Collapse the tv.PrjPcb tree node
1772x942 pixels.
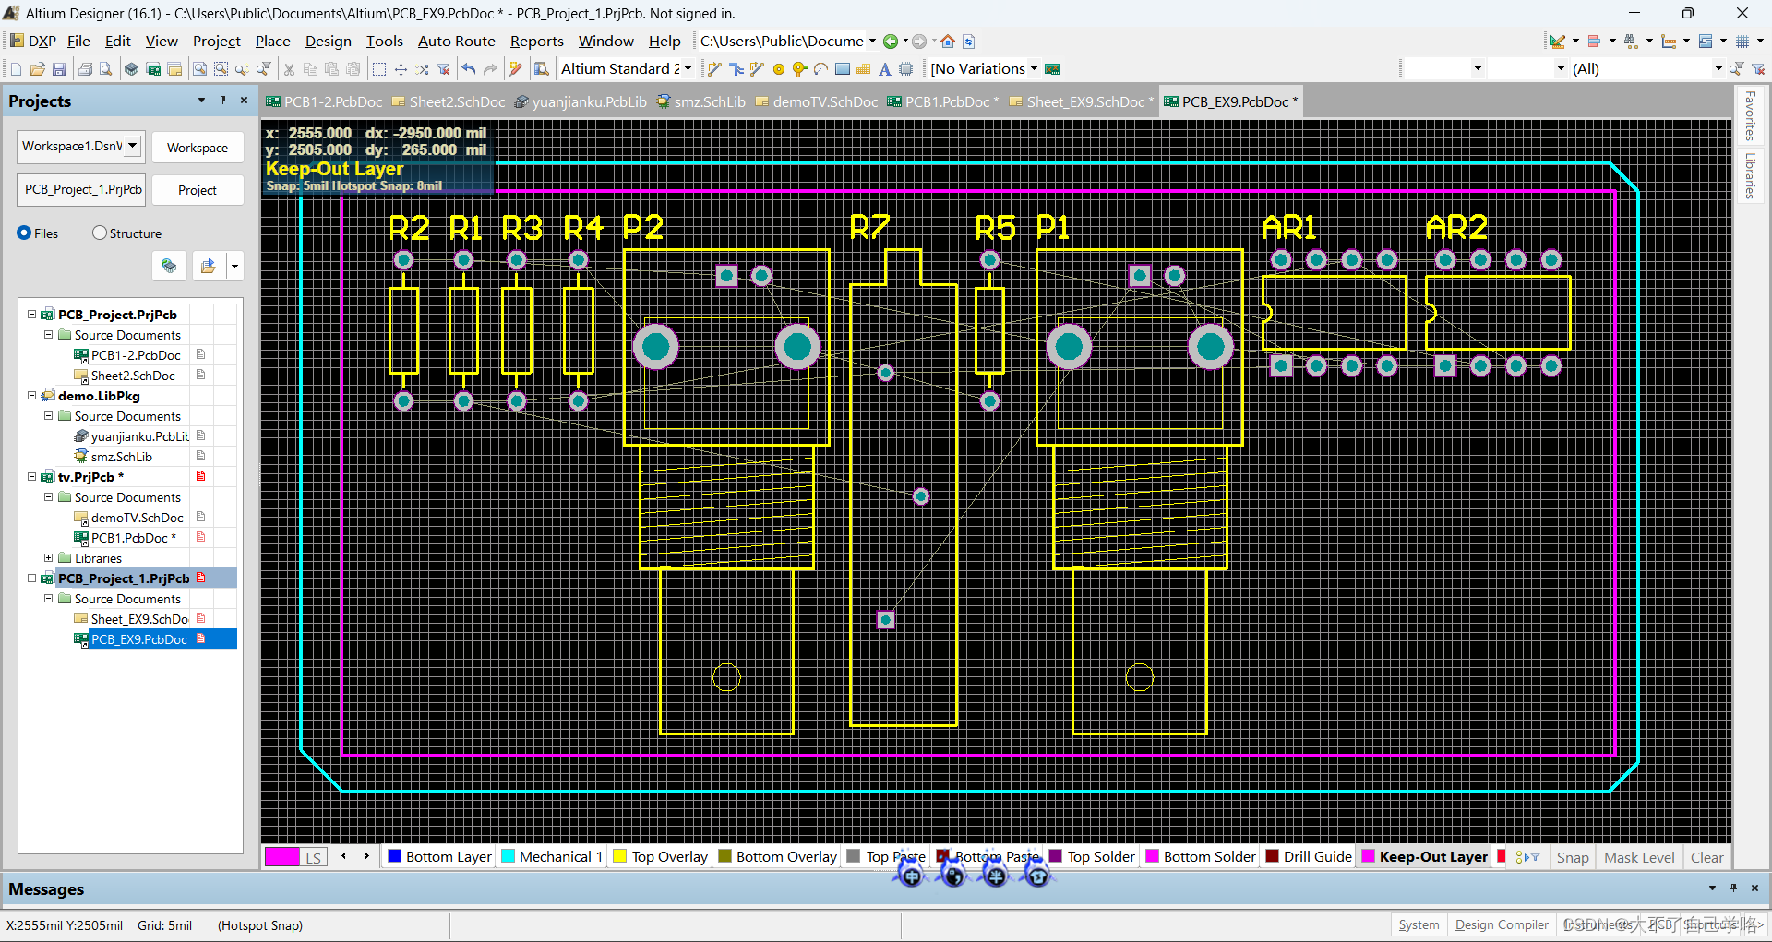(31, 477)
